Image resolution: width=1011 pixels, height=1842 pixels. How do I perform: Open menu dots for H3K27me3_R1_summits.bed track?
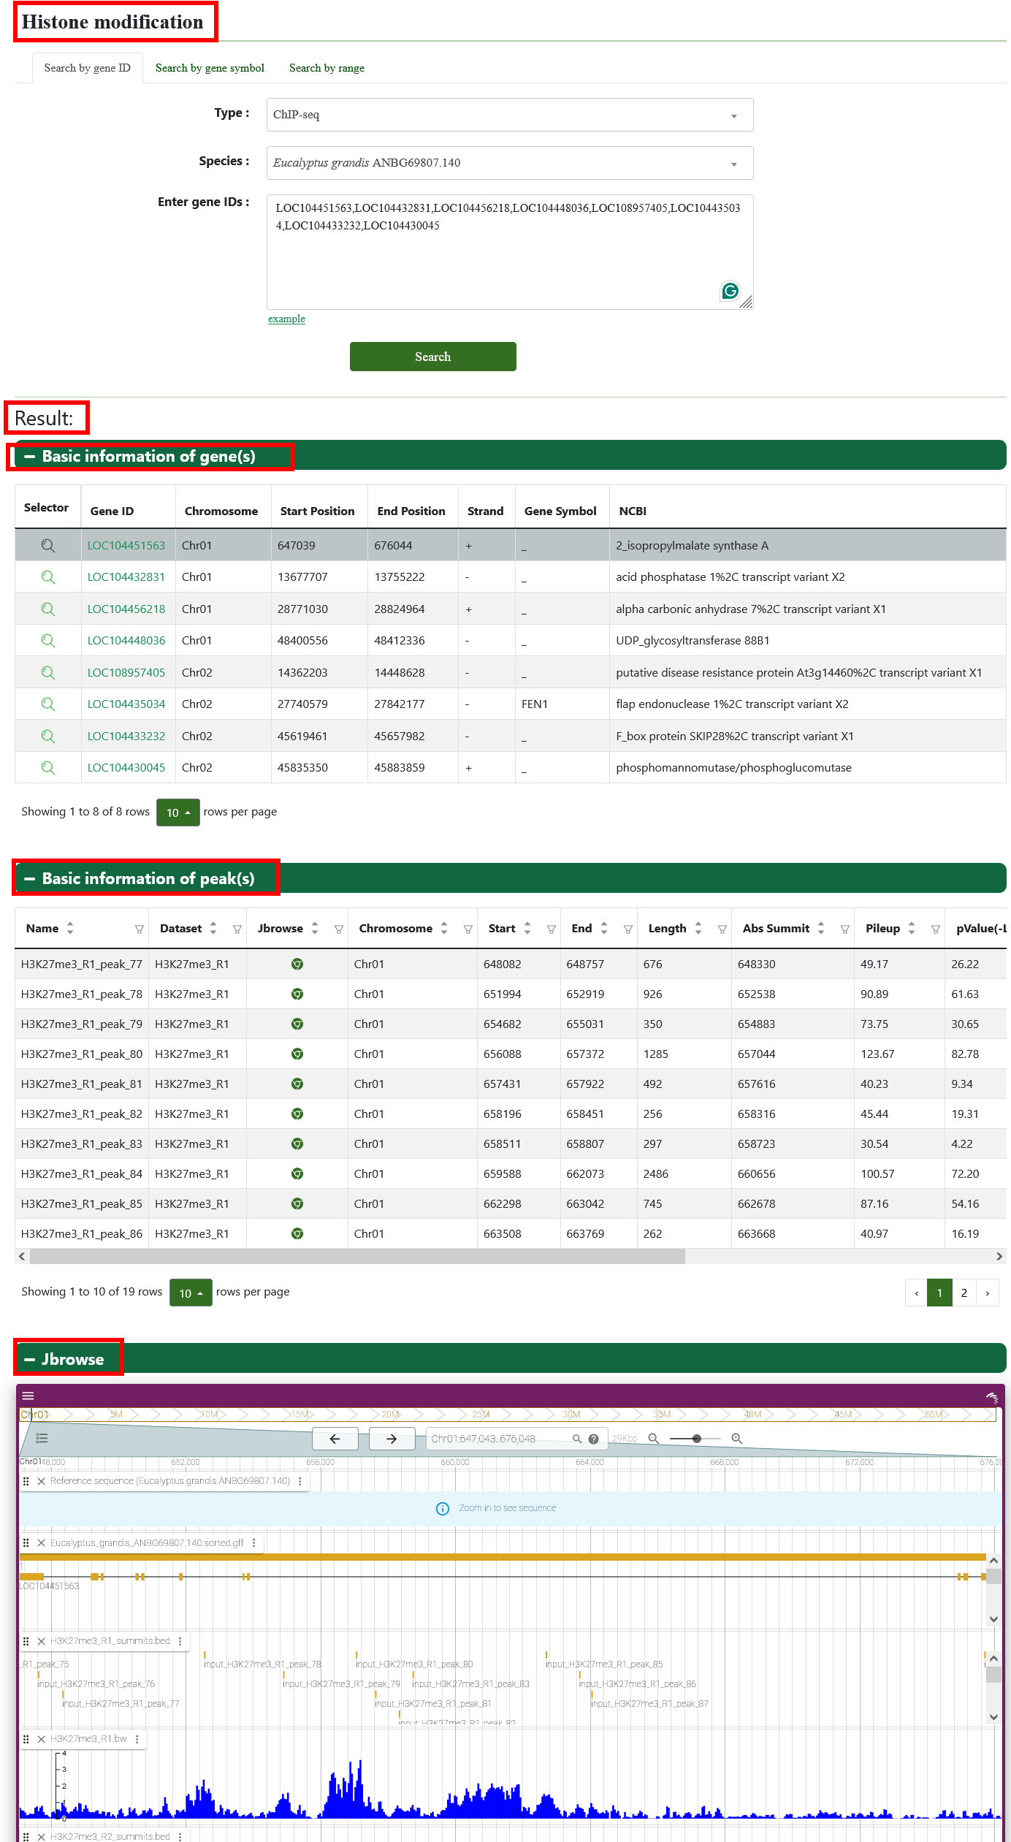click(x=180, y=1641)
